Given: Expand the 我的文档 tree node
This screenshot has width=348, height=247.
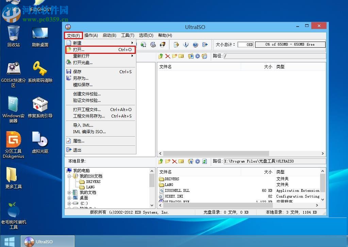Looking at the screenshot, I should [69, 192].
